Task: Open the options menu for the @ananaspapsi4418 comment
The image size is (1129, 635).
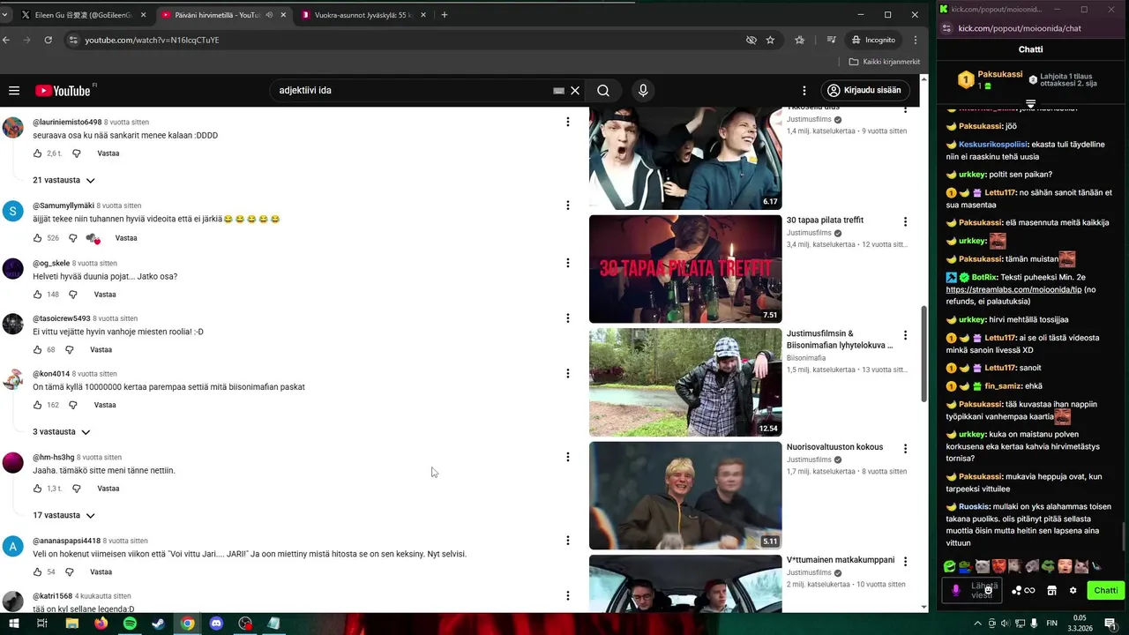Action: (568, 541)
